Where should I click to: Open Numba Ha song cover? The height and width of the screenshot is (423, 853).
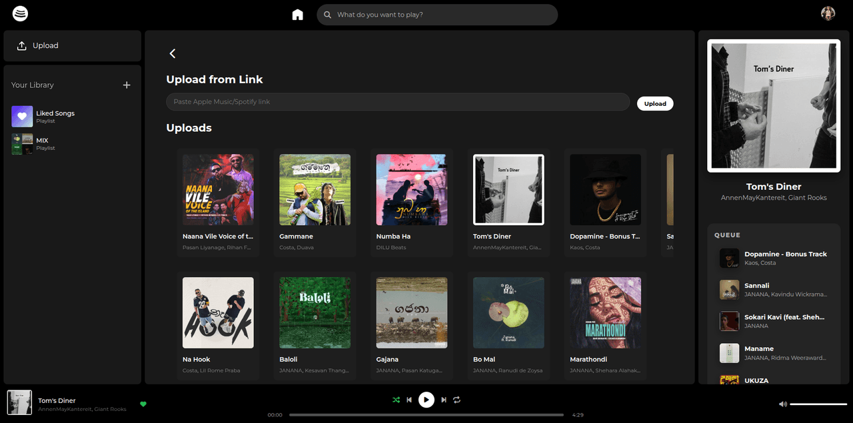pos(411,190)
